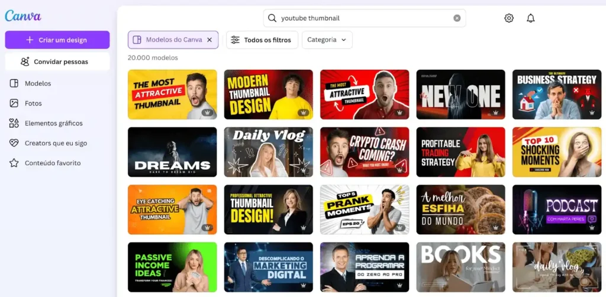Select Profitable Trading Strategy template

coord(460,152)
